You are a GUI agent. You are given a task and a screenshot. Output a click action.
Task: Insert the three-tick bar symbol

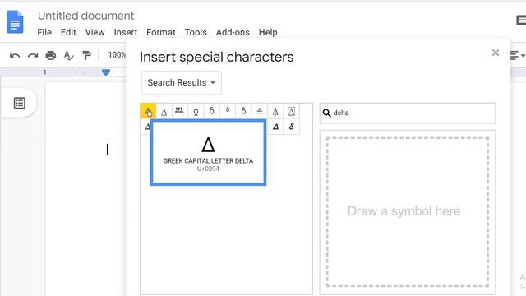179,111
